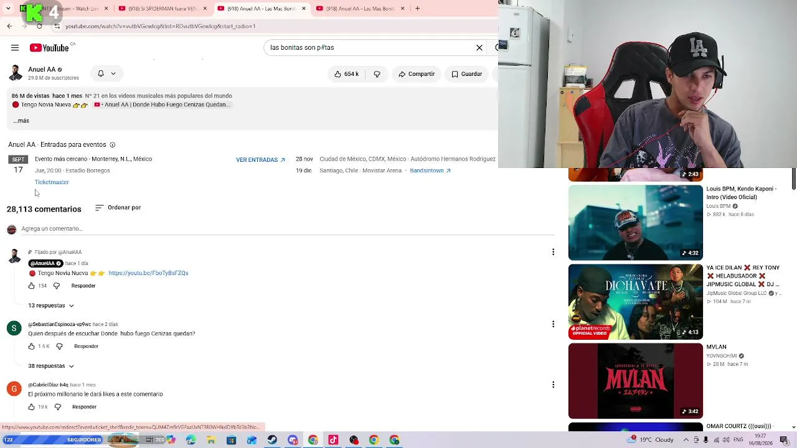Open the taskbar notification center

784,440
